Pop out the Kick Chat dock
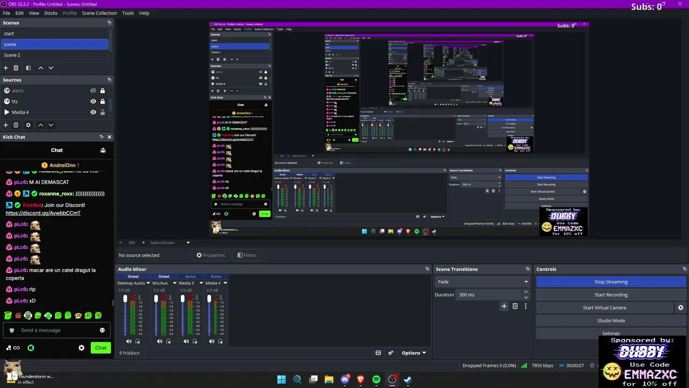This screenshot has width=689, height=388. tap(102, 137)
